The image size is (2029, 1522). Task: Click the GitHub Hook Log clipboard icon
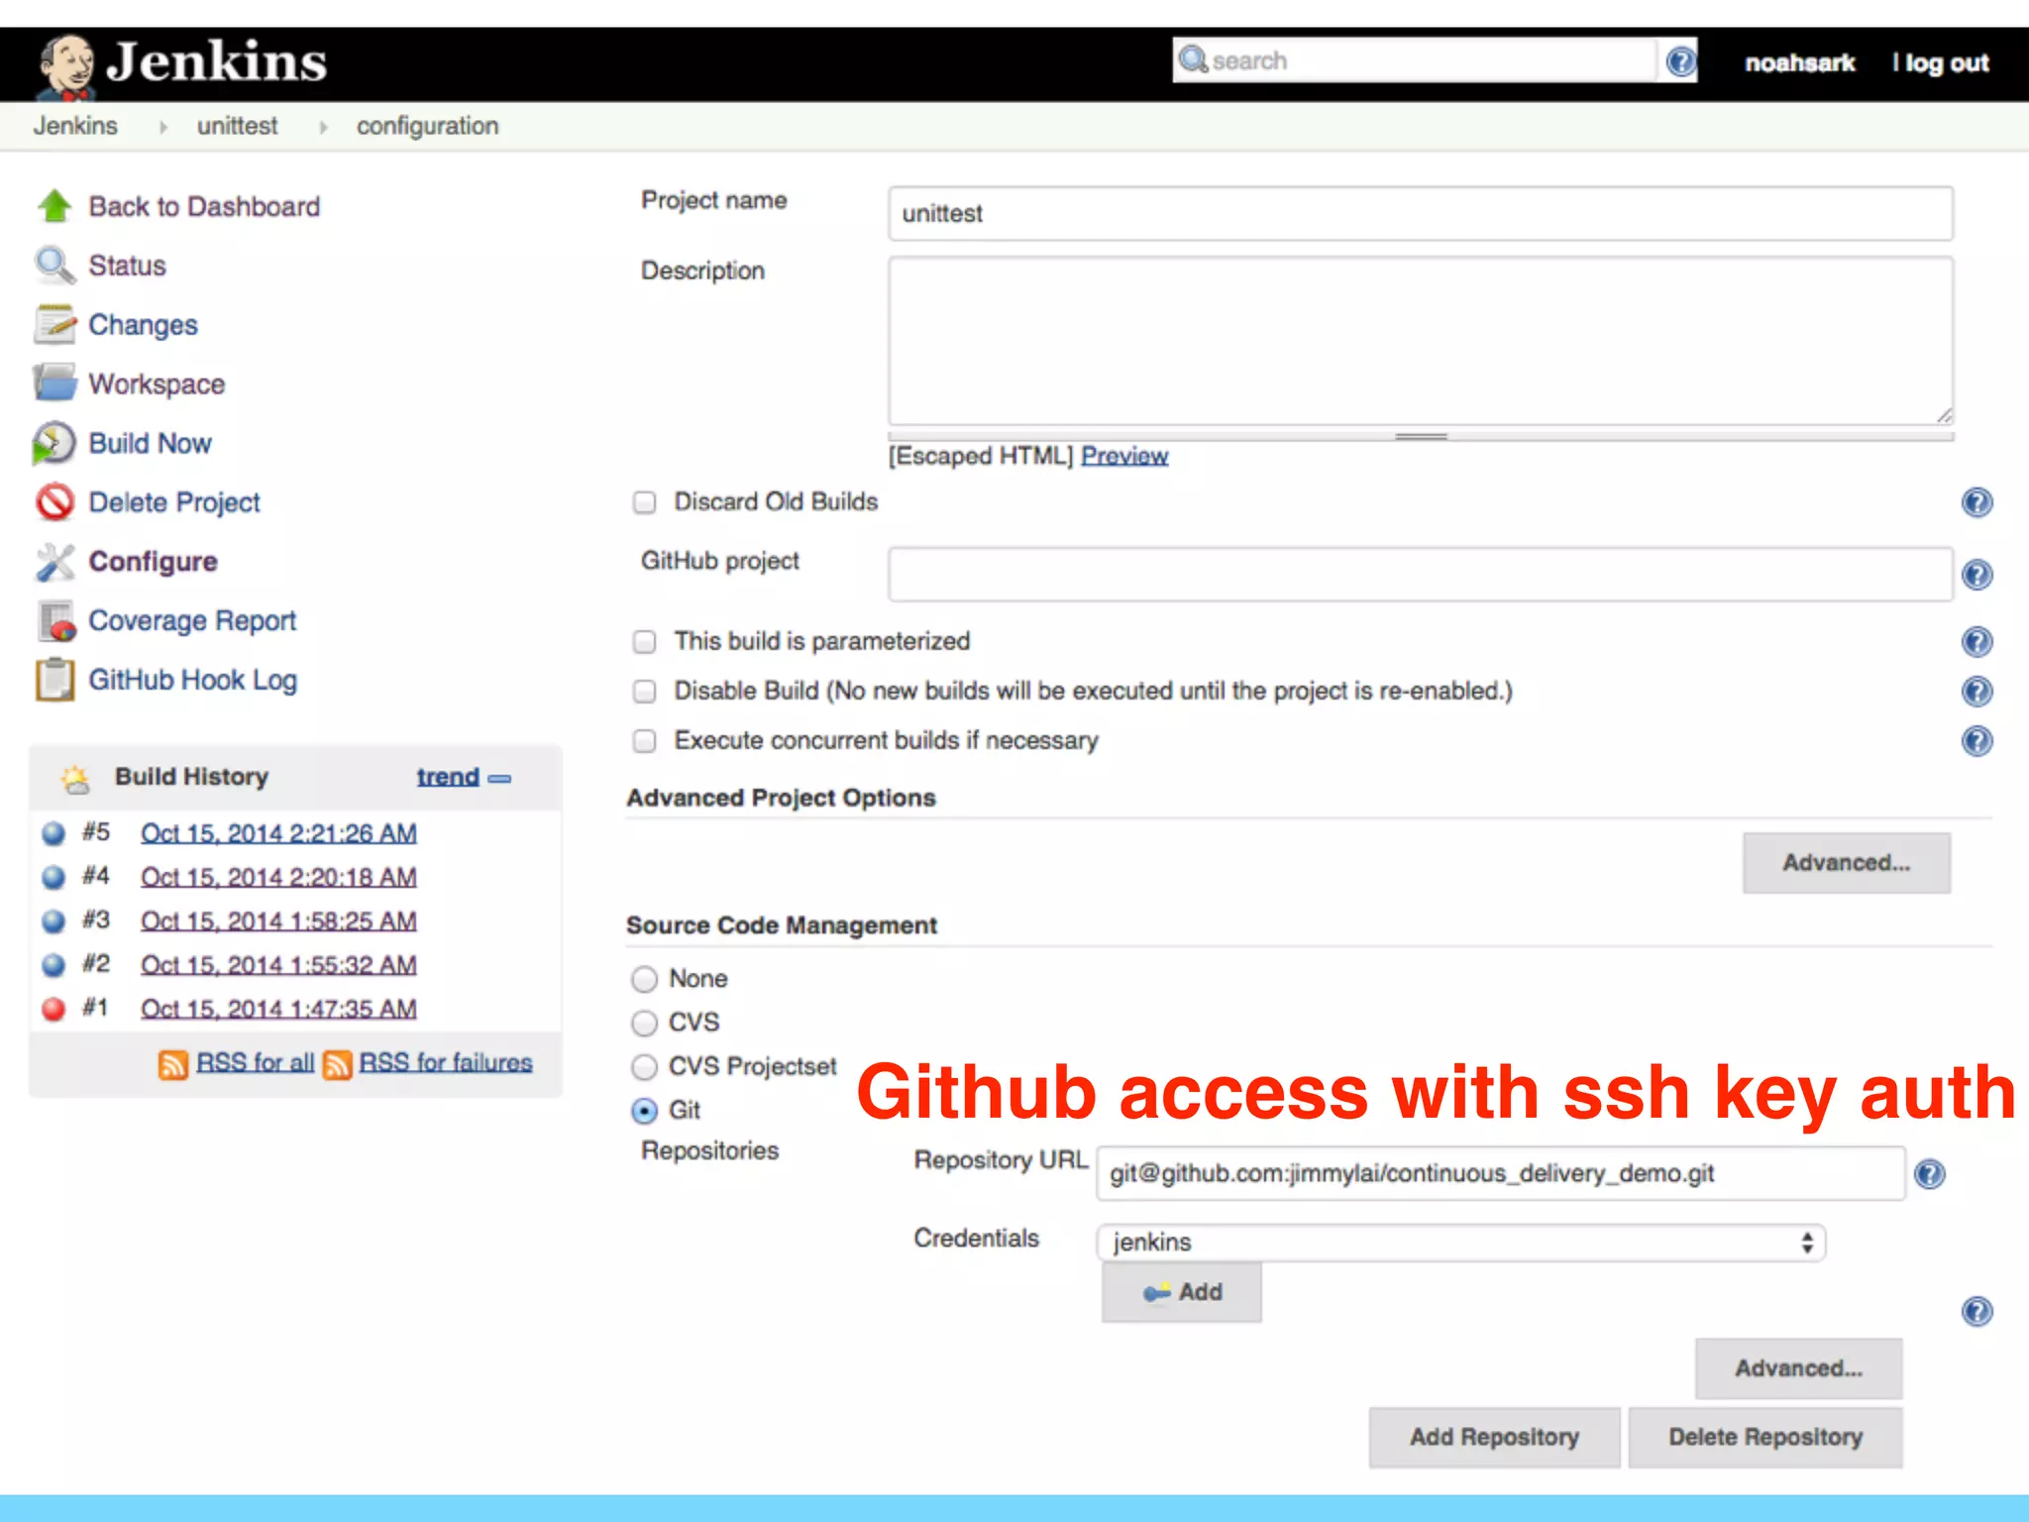pyautogui.click(x=54, y=680)
